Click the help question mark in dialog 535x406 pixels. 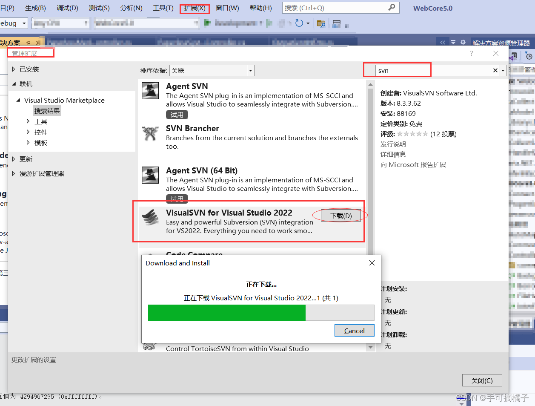(471, 53)
